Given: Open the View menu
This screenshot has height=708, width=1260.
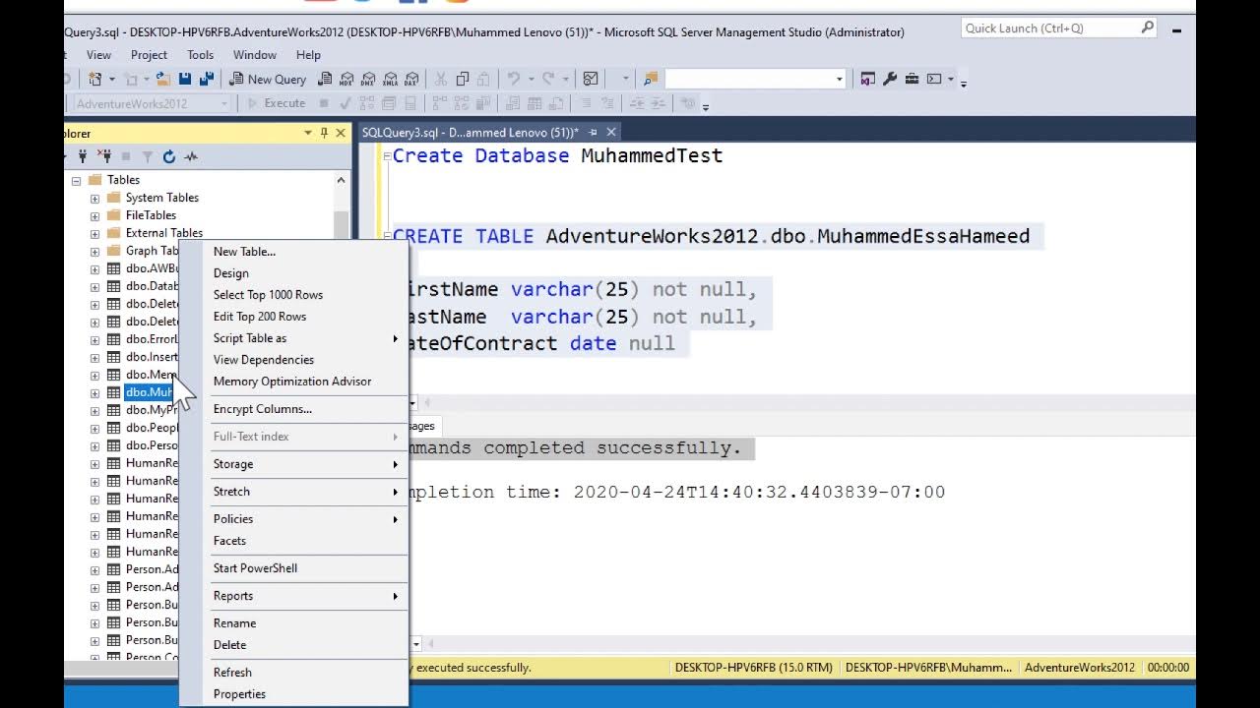Looking at the screenshot, I should coord(98,55).
